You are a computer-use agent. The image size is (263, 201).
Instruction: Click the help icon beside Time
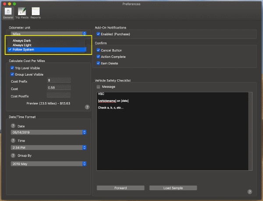click(x=13, y=141)
